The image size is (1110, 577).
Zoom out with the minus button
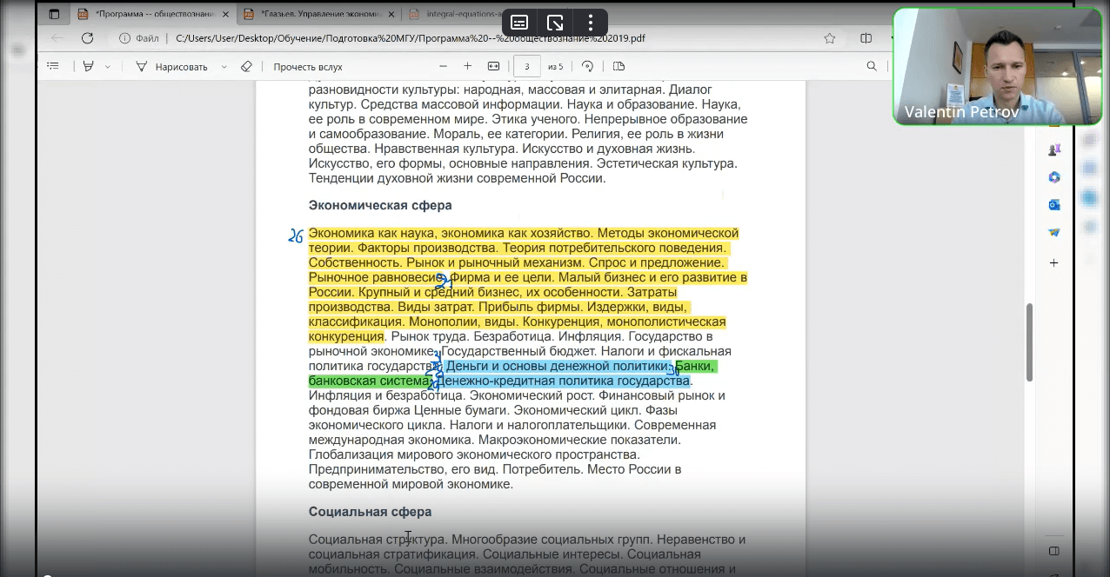[443, 66]
